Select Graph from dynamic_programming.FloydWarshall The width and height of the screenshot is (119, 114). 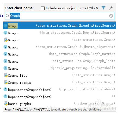59,68
